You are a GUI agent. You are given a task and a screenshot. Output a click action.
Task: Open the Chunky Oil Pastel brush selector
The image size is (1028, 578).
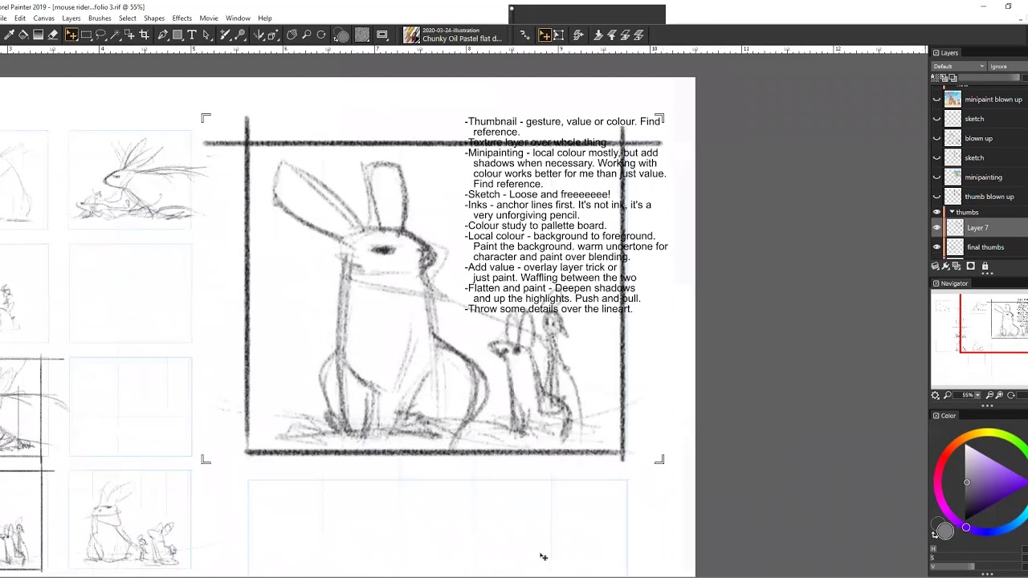pyautogui.click(x=453, y=35)
